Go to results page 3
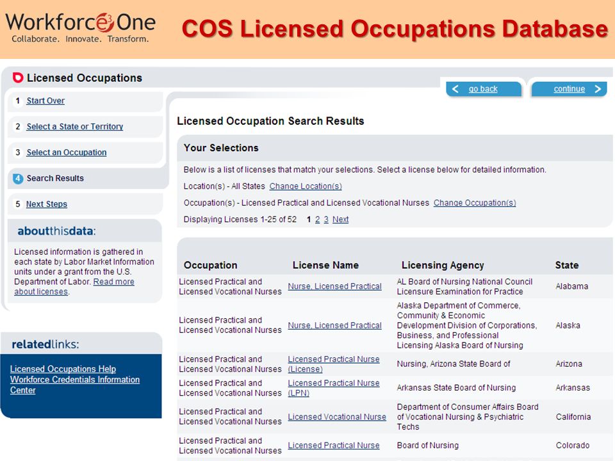Image resolution: width=615 pixels, height=461 pixels. pos(326,220)
